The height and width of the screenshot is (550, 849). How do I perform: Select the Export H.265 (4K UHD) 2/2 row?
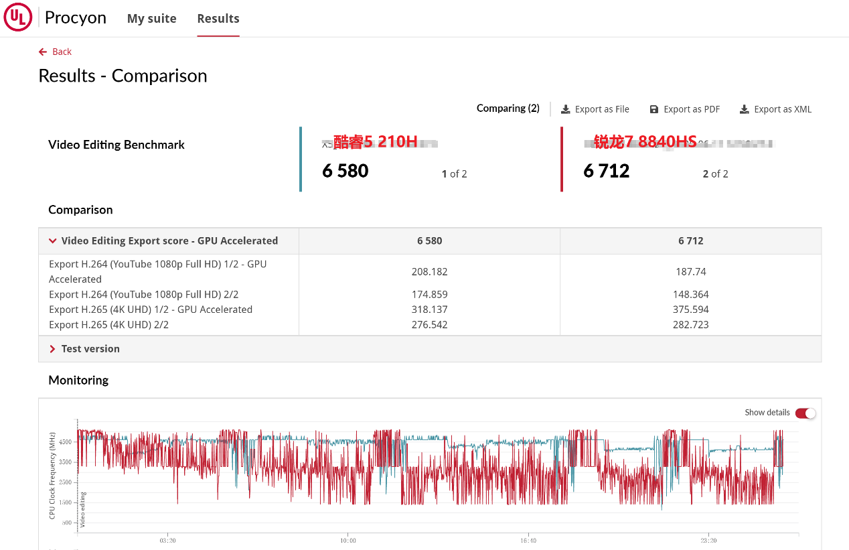coord(108,325)
